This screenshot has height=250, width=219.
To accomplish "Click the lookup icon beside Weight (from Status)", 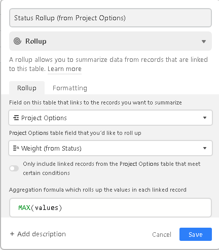I will [x=16, y=148].
